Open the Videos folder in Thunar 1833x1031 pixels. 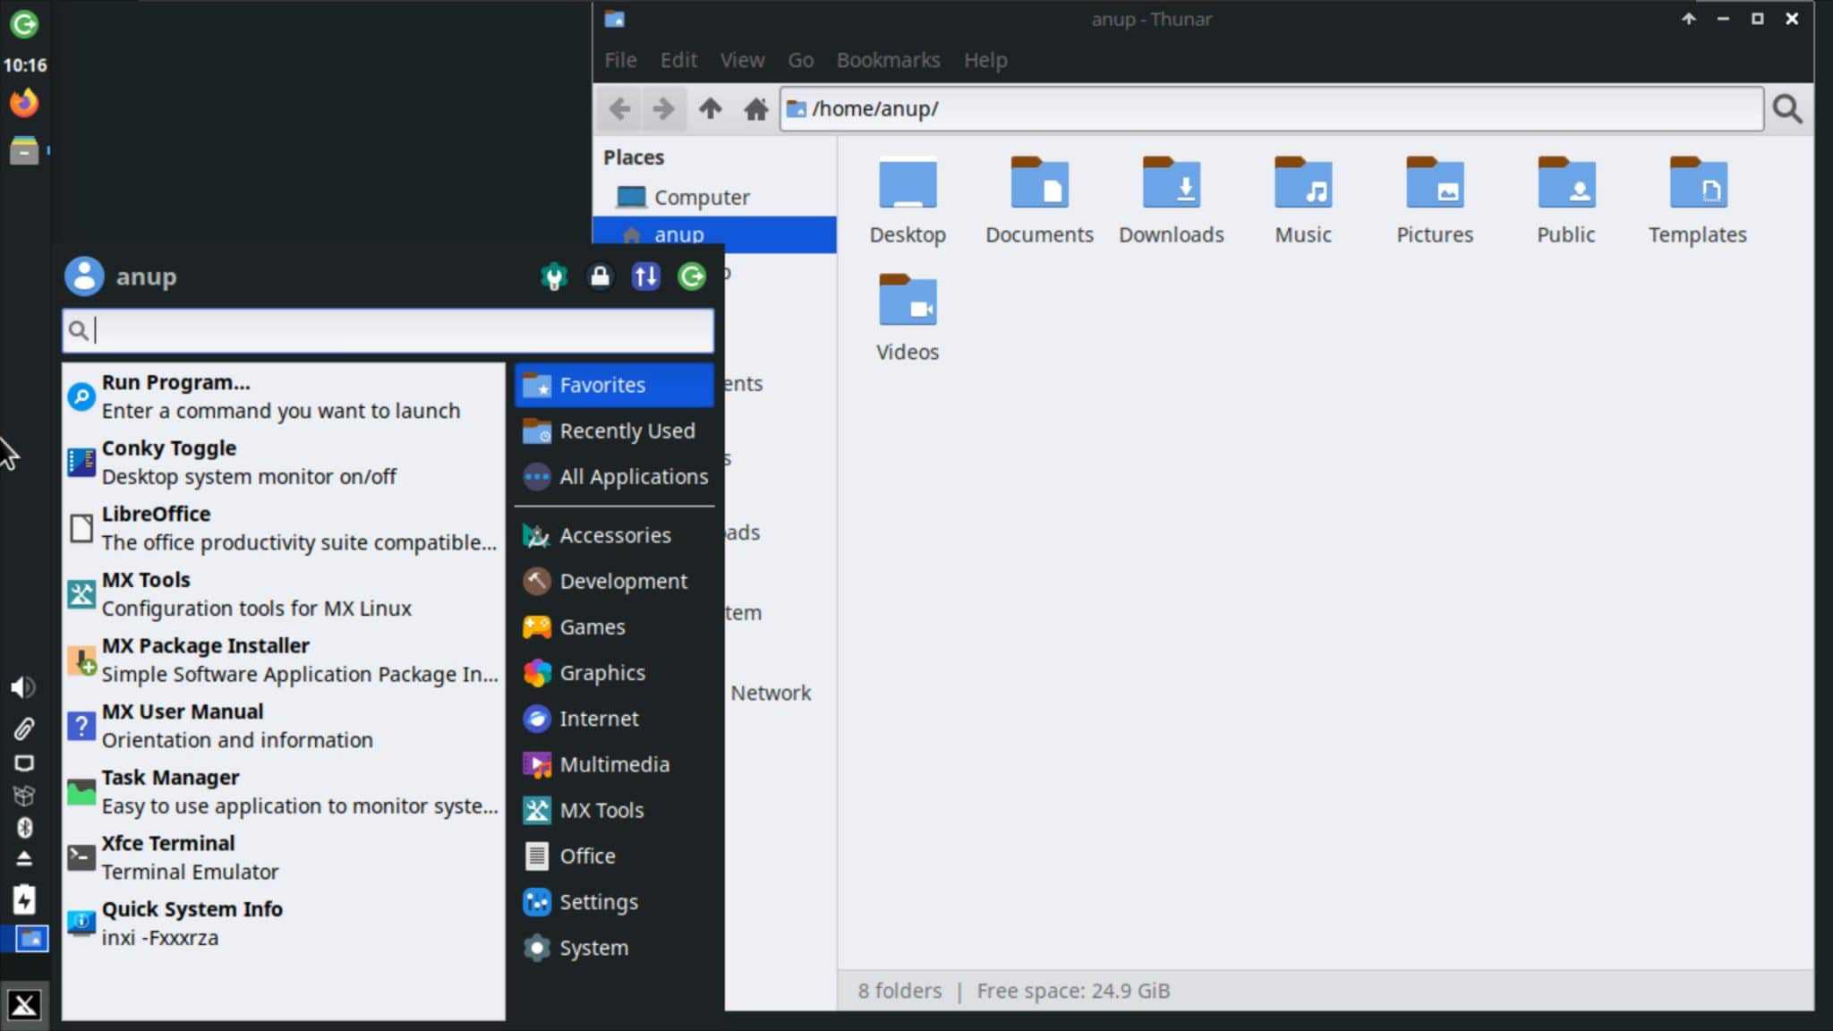pos(907,313)
